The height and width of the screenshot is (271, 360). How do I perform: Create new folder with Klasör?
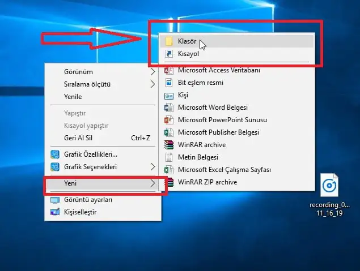(237, 41)
